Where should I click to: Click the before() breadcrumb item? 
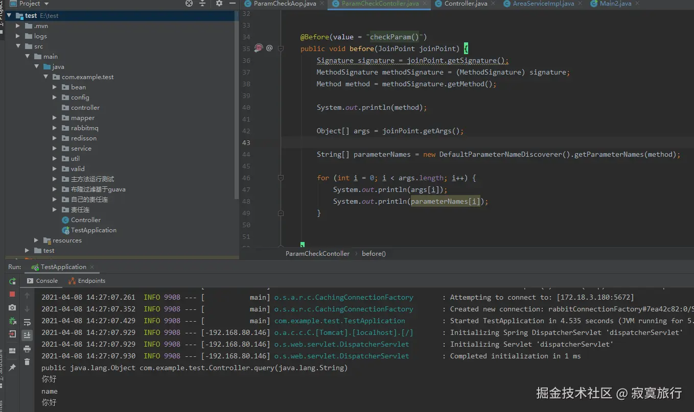pos(374,254)
